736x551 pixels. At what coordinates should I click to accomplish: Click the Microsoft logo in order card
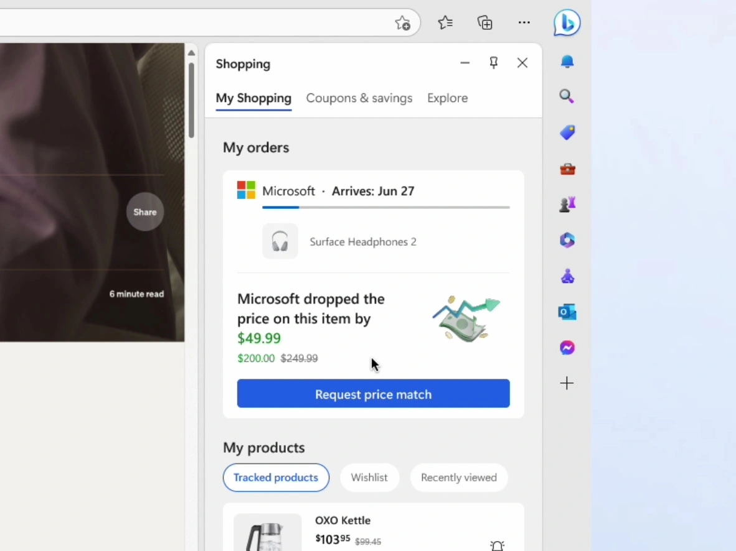[x=247, y=190]
